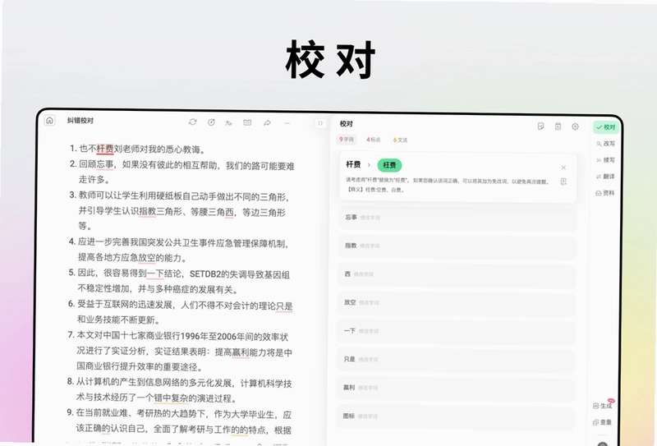Go to home via house icon
657x446 pixels.
click(49, 121)
